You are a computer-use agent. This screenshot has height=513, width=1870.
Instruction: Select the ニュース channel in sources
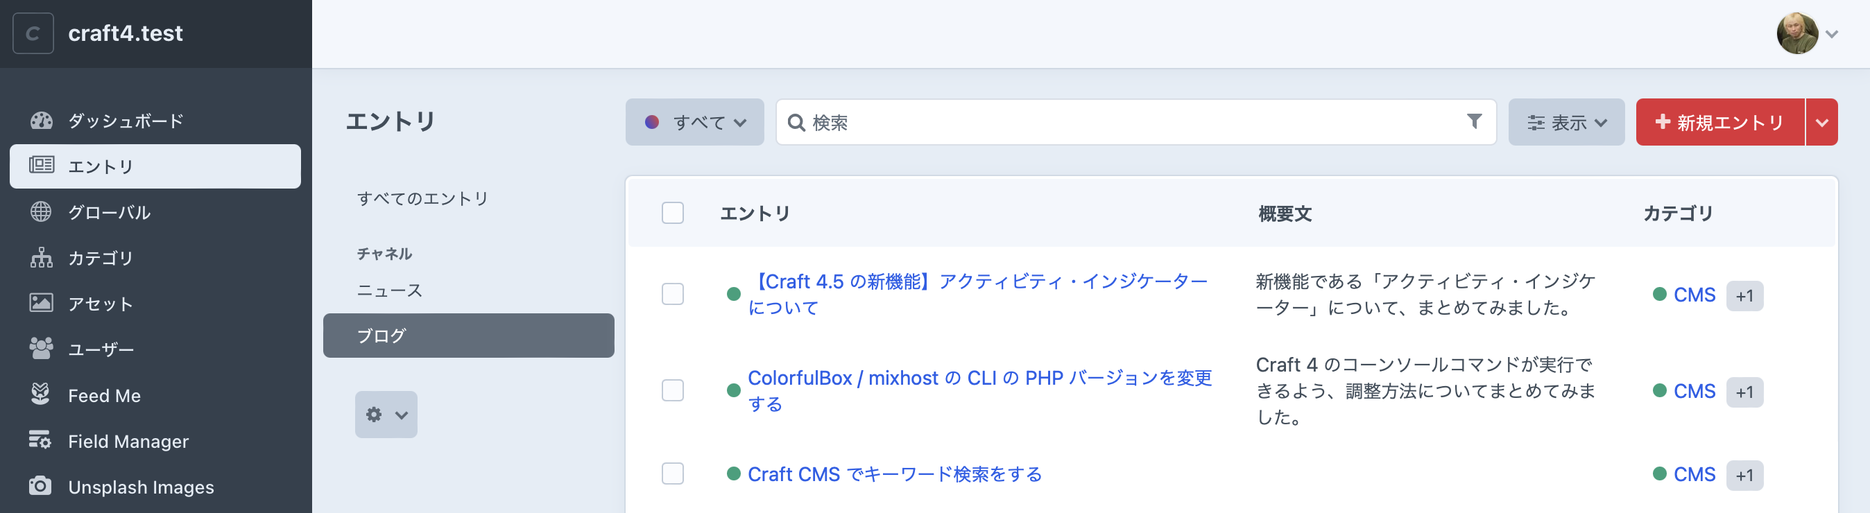(x=389, y=291)
